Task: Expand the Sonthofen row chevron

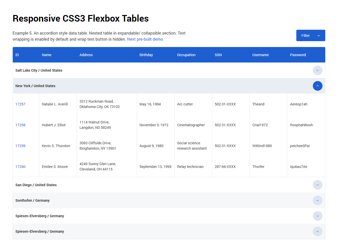Action: [317, 200]
